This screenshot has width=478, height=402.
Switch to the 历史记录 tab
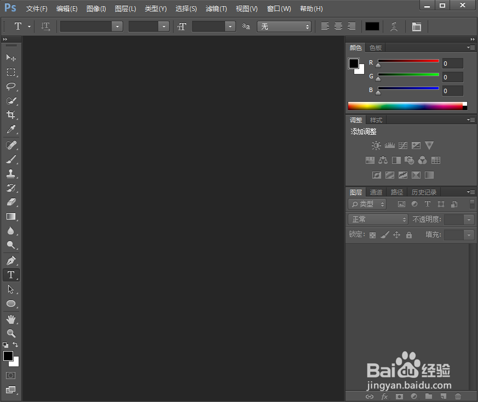(x=424, y=192)
